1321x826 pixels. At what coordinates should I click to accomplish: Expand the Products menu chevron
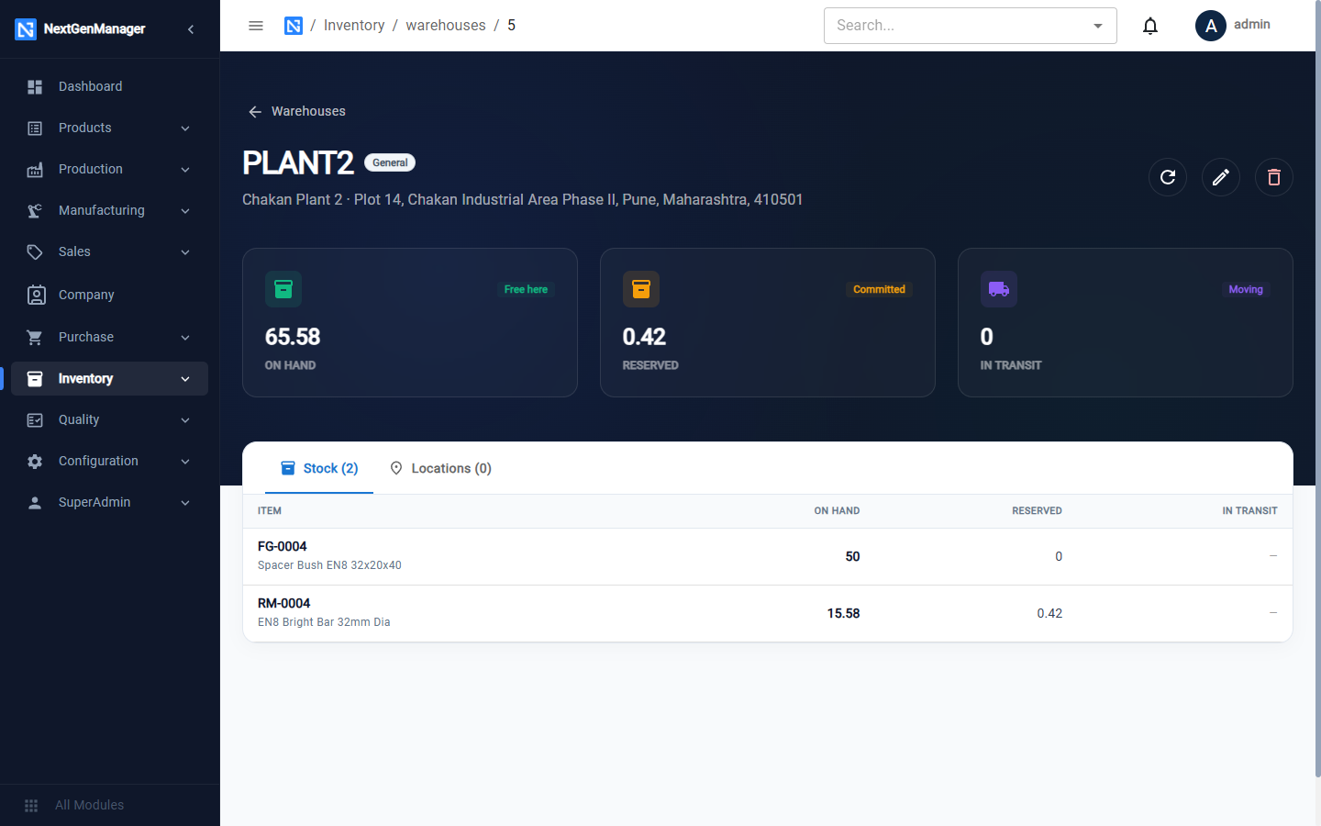click(x=185, y=128)
